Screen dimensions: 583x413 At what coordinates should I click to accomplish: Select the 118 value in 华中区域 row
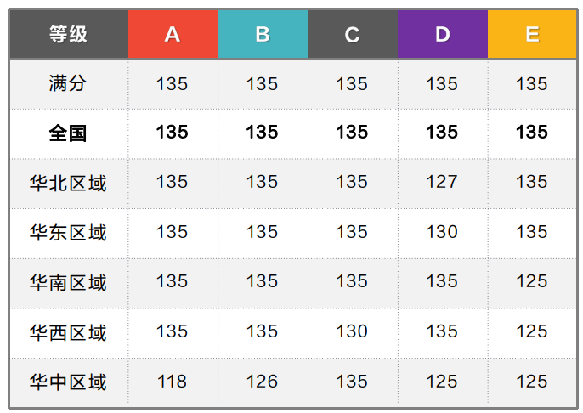coord(173,382)
